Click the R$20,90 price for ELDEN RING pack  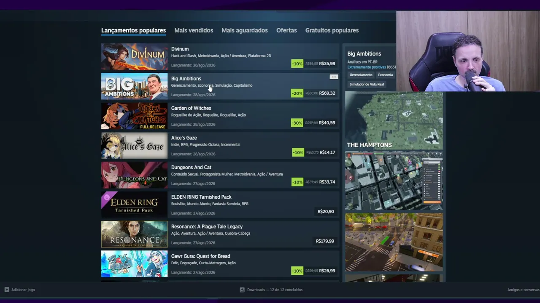point(326,212)
